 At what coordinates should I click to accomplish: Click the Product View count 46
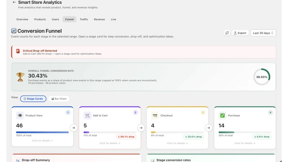[x=19, y=125]
